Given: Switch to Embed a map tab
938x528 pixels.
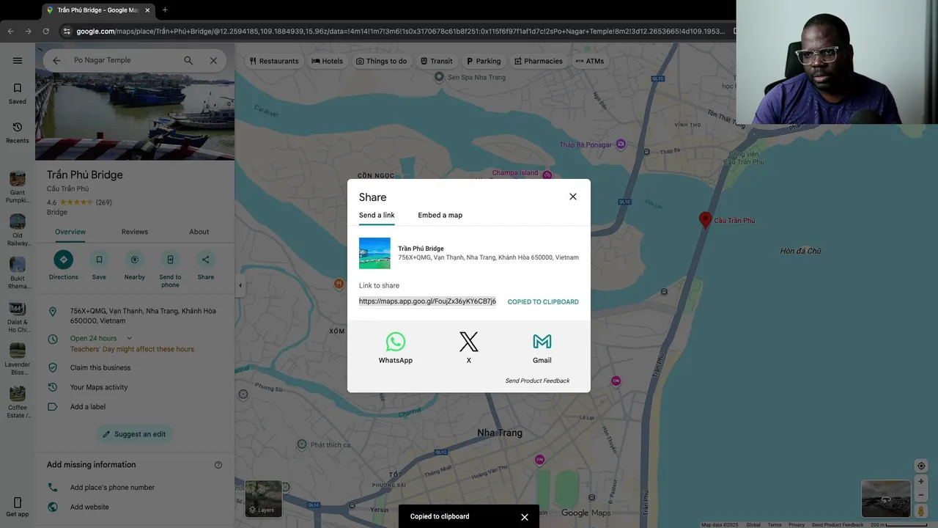Looking at the screenshot, I should point(440,215).
